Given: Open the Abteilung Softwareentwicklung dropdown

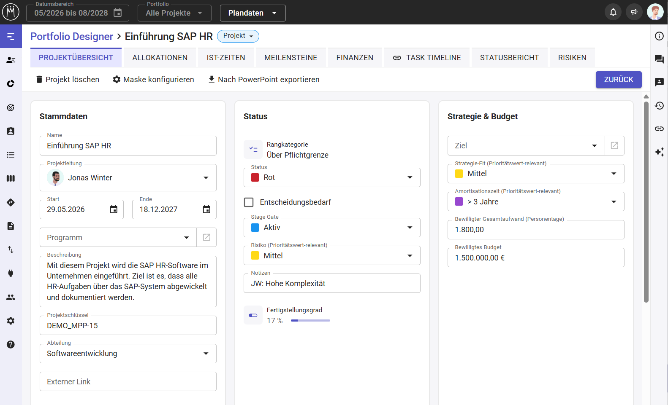Looking at the screenshot, I should click(x=128, y=354).
